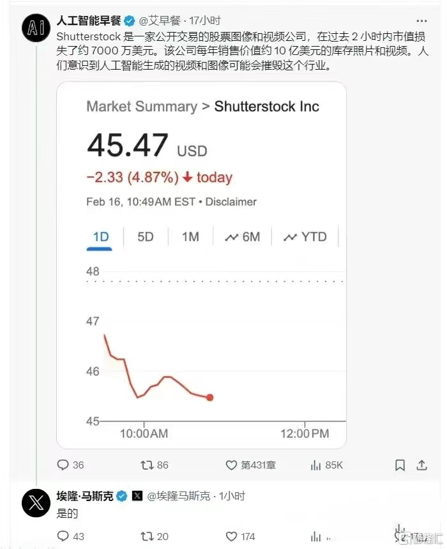Image resolution: width=447 pixels, height=549 pixels.
Task: Open the AI avatar profile picture
Action: 36,27
